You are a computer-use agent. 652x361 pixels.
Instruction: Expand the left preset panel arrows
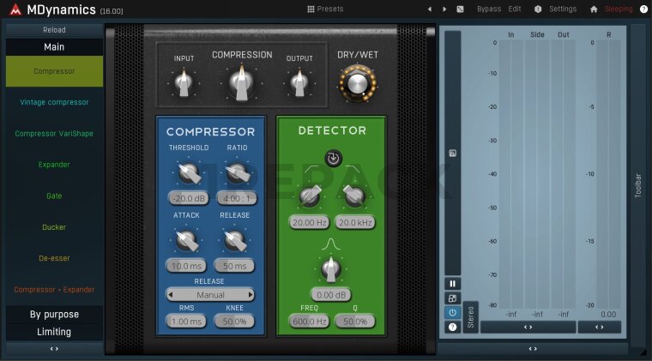(54, 349)
